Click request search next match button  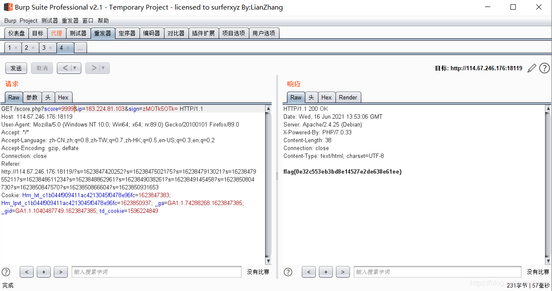(61, 272)
